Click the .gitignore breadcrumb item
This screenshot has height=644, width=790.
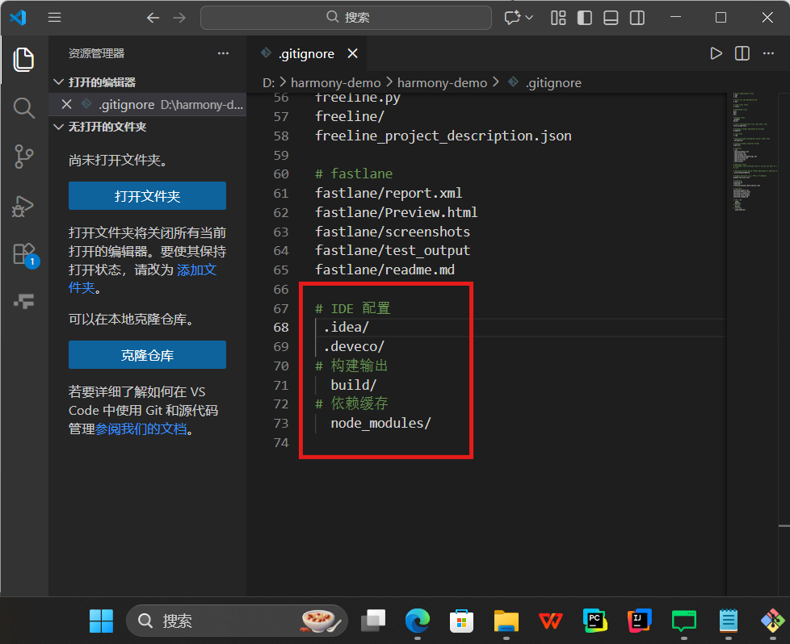click(x=553, y=82)
